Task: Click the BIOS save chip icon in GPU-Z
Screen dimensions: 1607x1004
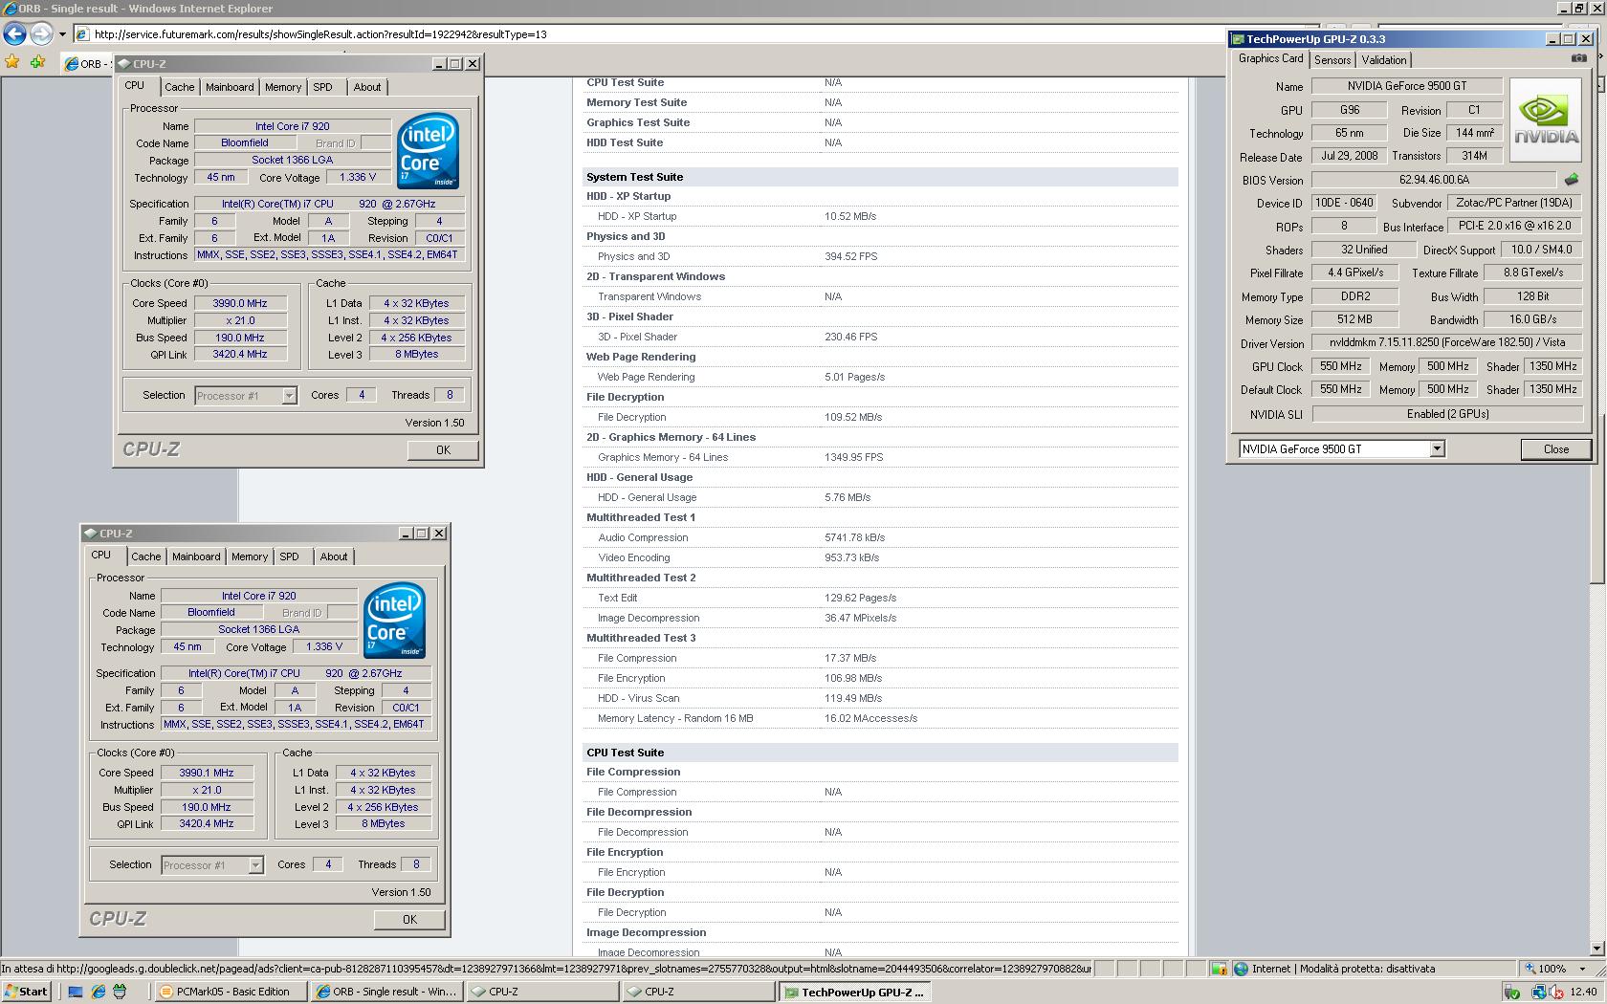Action: pos(1571,179)
